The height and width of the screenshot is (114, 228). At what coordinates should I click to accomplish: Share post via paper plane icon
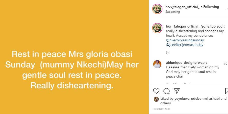177,91
